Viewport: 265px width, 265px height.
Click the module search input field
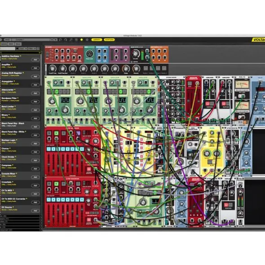(x=8, y=49)
